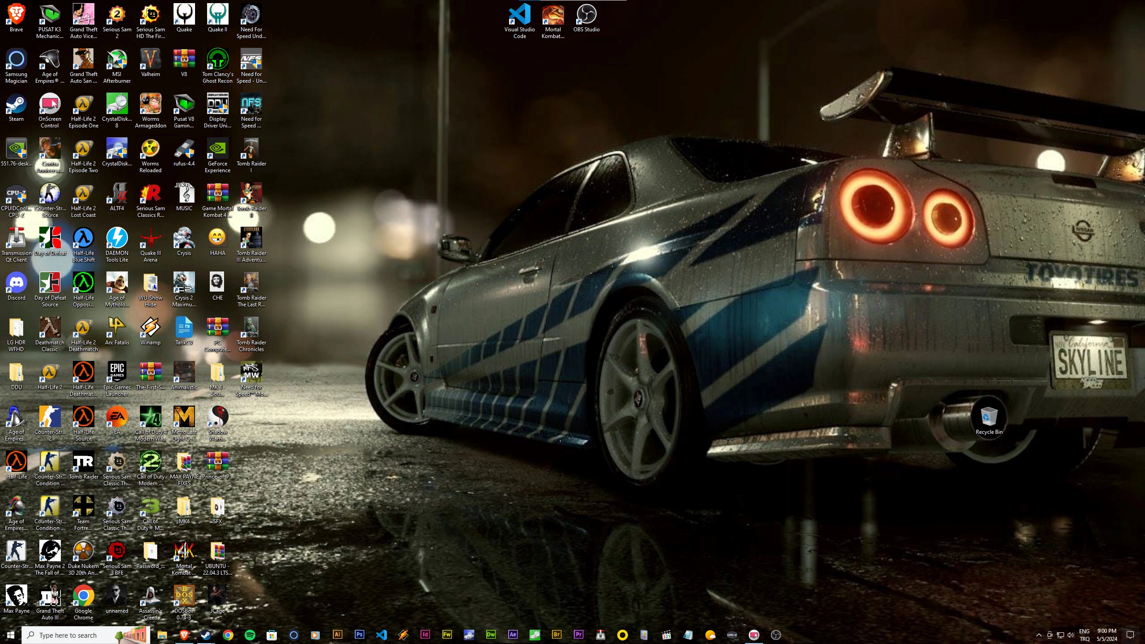Select the Tomb Raider Chronicles icon

[251, 334]
